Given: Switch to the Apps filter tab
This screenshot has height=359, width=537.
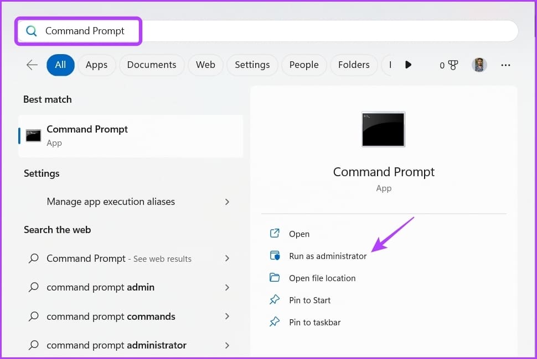Looking at the screenshot, I should 96,65.
